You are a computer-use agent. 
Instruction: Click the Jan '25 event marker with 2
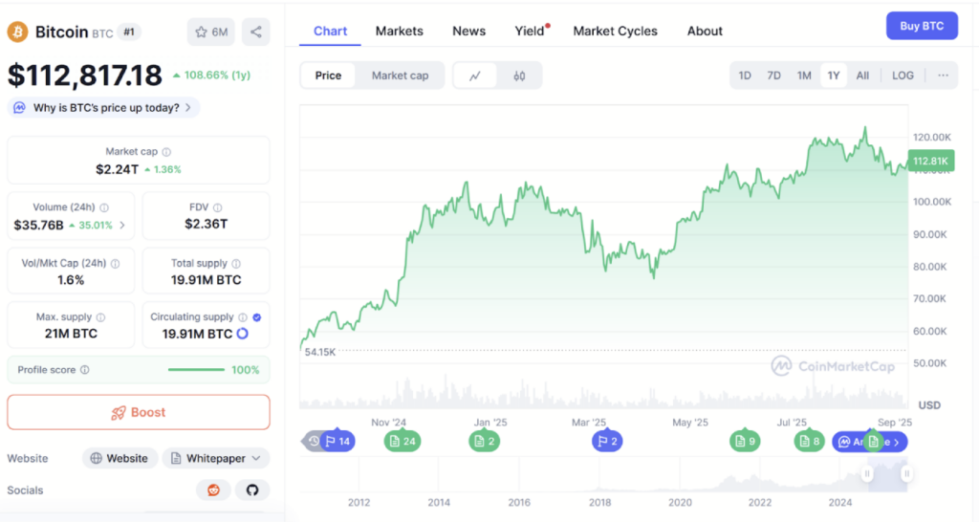point(484,441)
